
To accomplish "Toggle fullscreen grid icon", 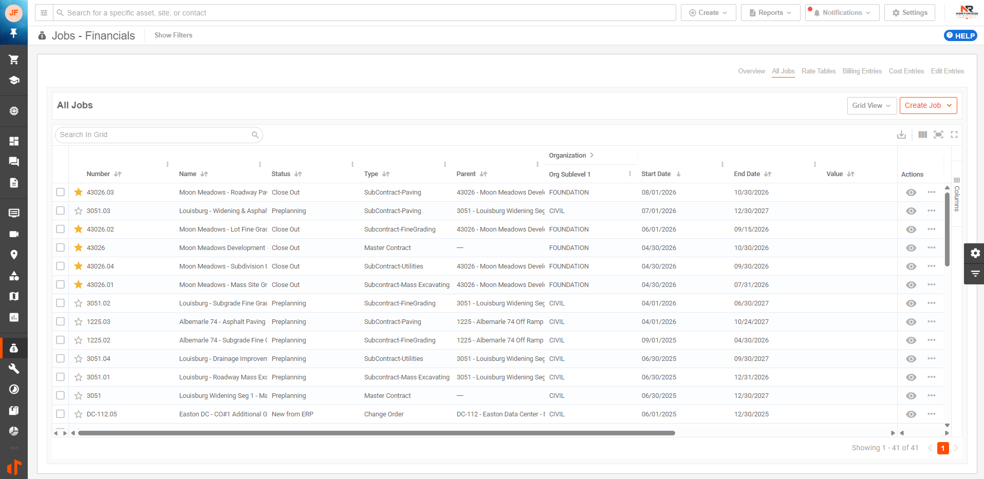I will point(954,135).
